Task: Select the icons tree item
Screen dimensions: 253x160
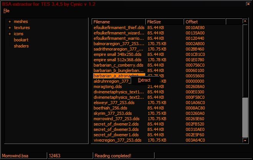Action: [18, 34]
